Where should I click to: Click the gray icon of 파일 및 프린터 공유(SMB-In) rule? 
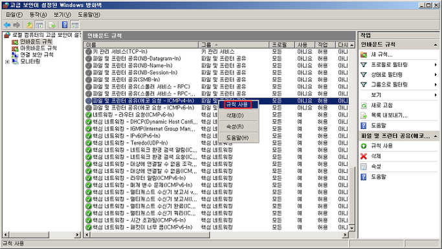[89, 80]
